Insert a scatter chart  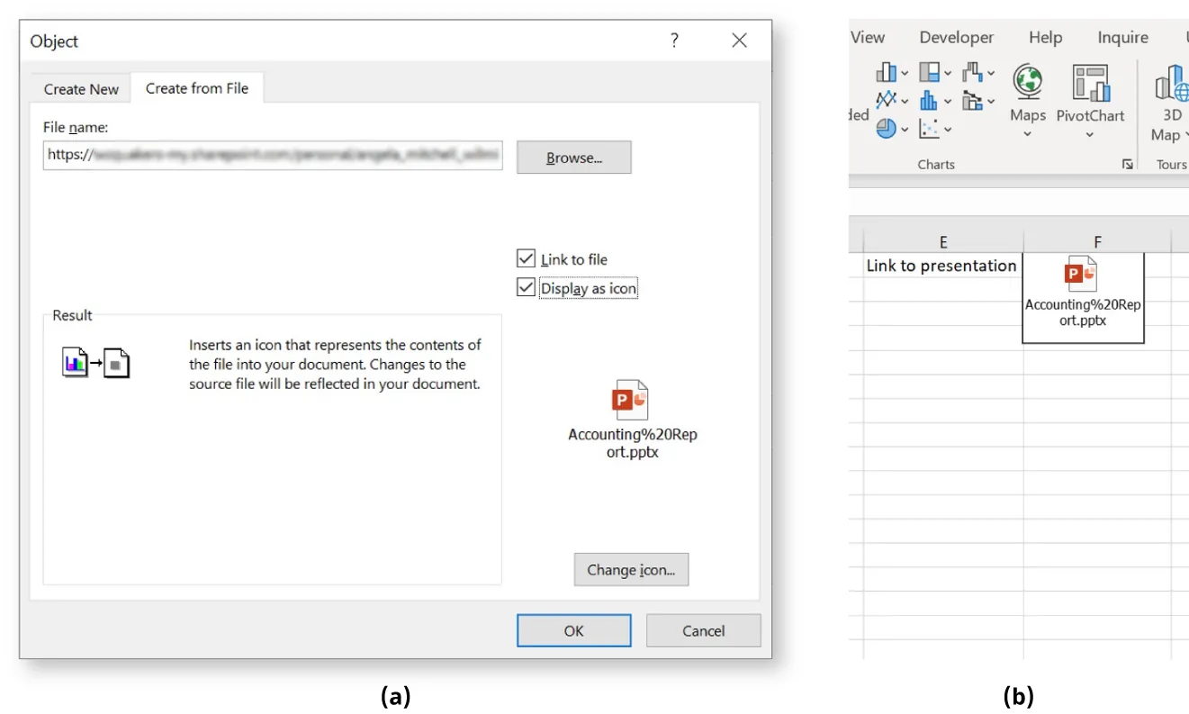pyautogui.click(x=929, y=128)
